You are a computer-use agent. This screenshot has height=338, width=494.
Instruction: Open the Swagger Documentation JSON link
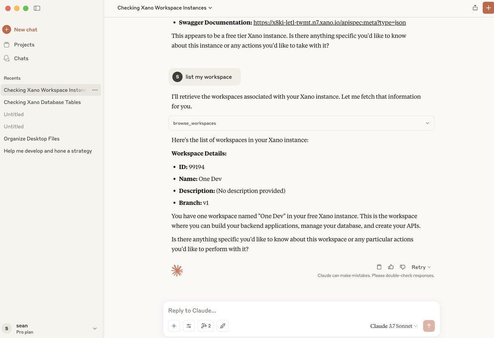(x=329, y=23)
